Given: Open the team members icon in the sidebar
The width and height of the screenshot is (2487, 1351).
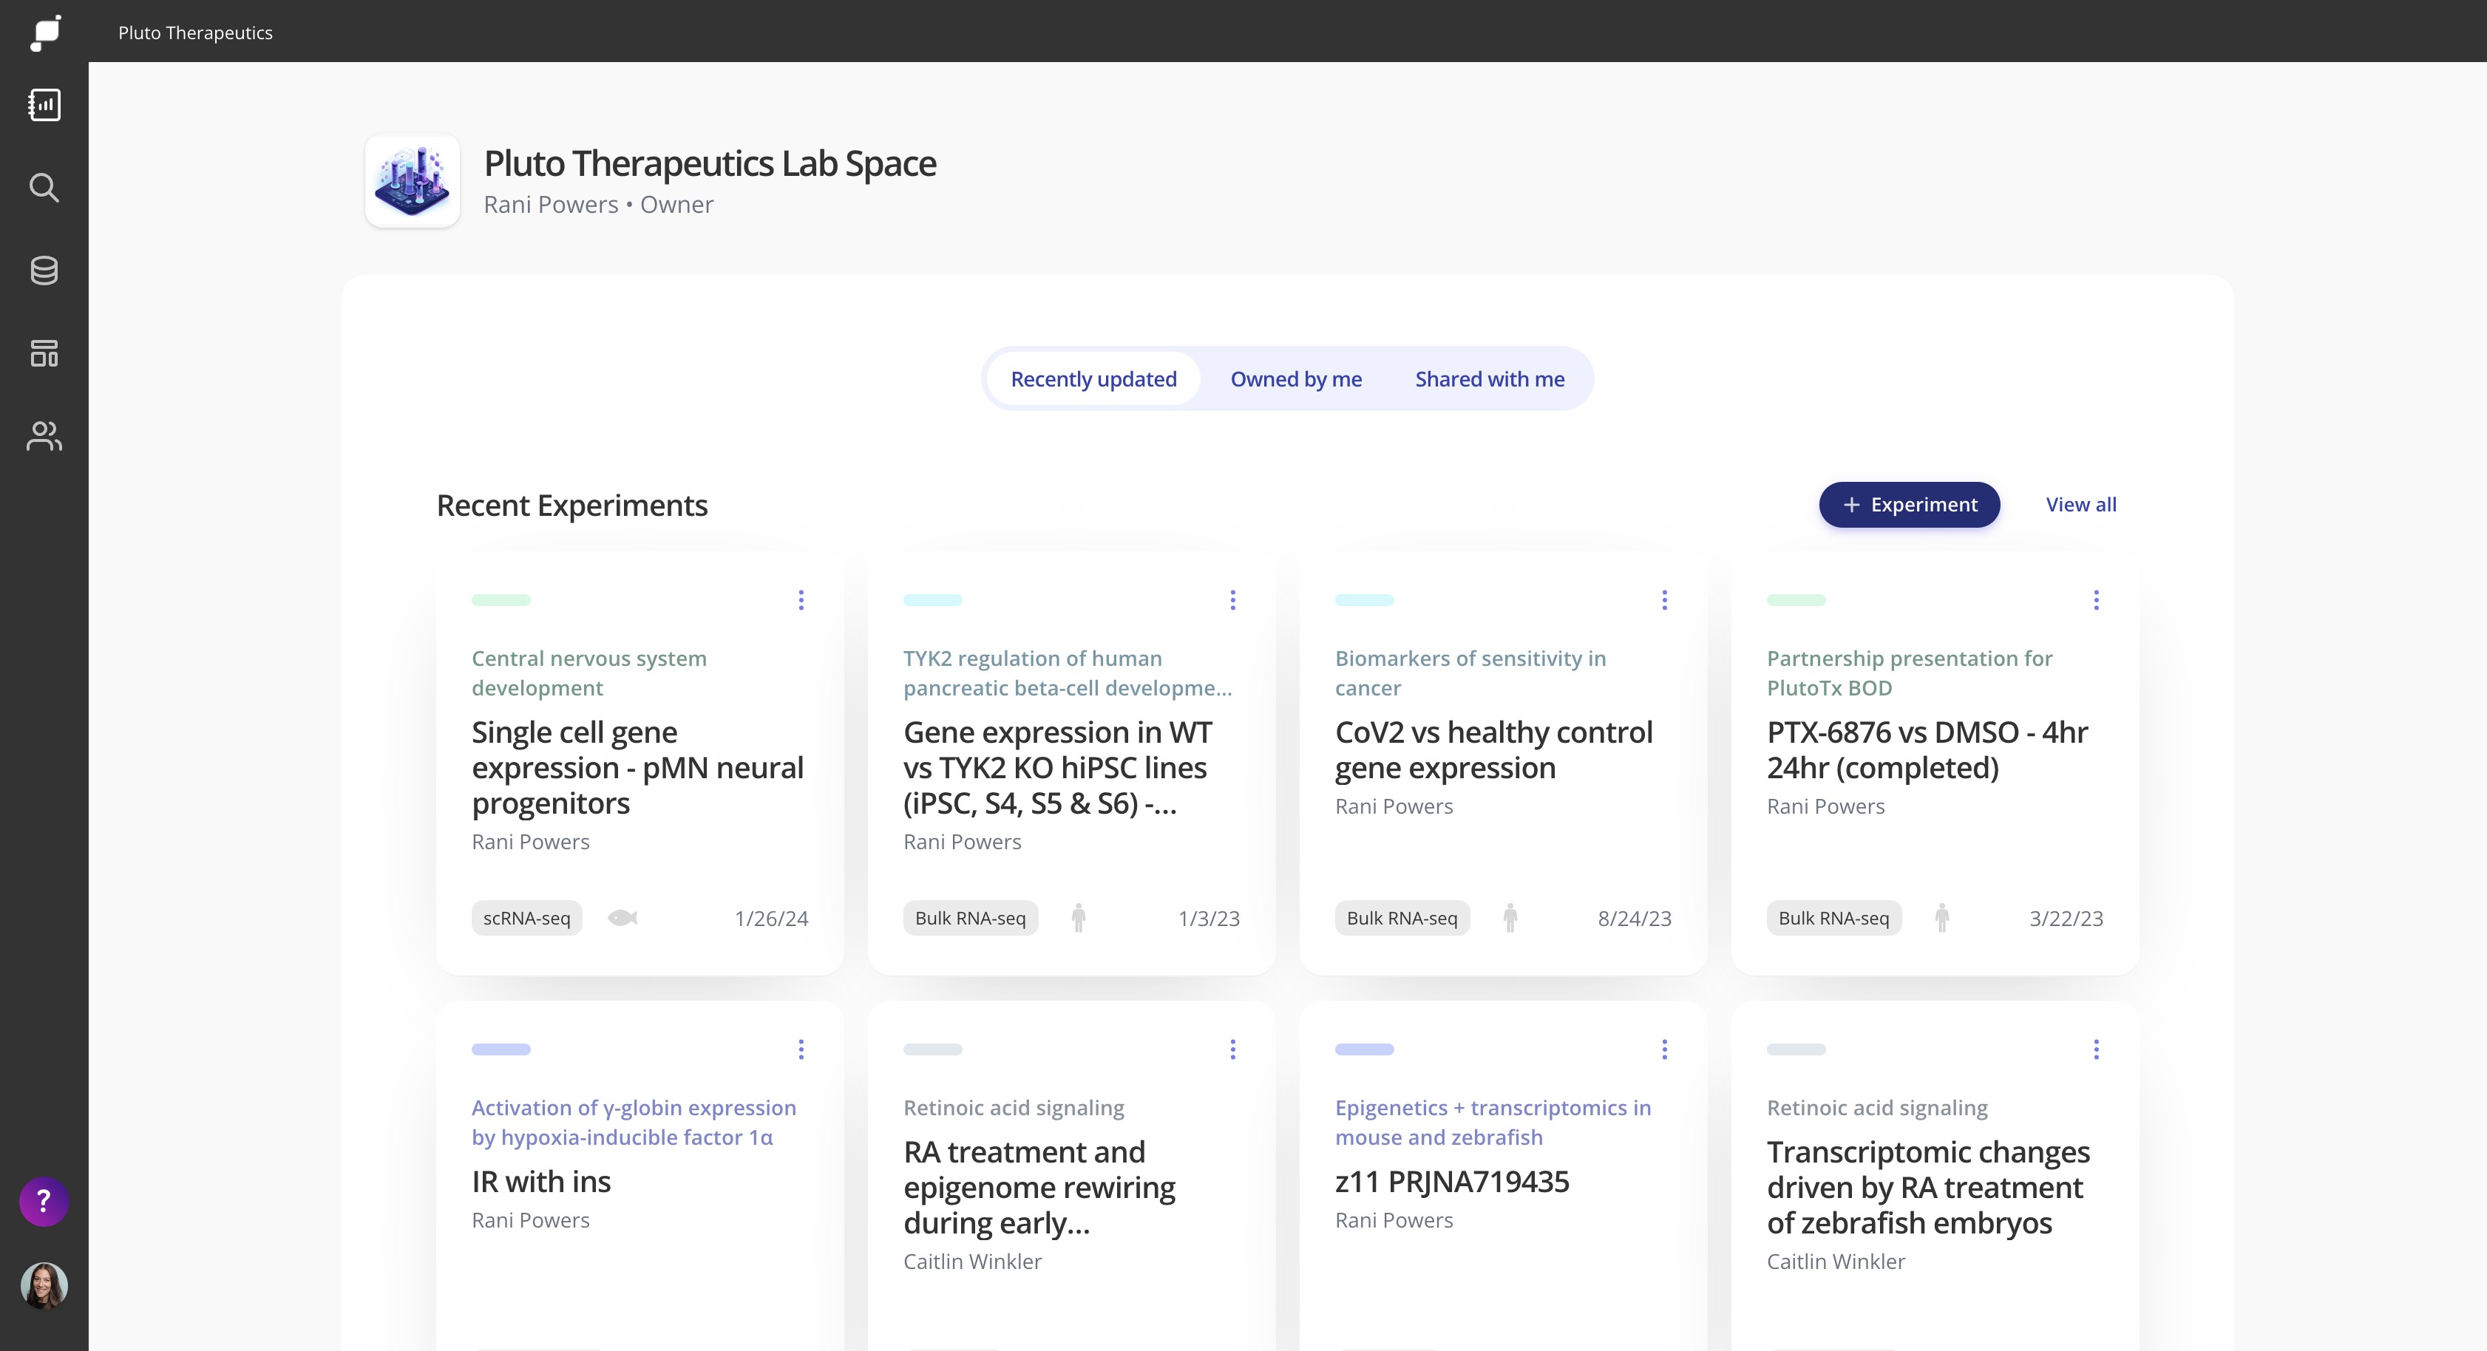Looking at the screenshot, I should point(44,436).
